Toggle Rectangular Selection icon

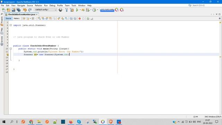click(54, 18)
